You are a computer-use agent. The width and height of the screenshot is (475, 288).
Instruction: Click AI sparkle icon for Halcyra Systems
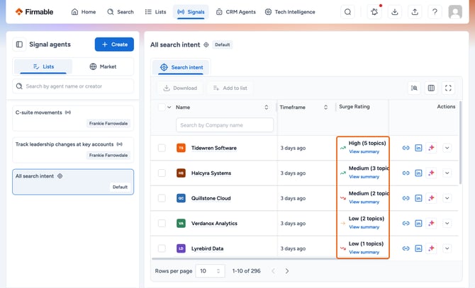431,173
